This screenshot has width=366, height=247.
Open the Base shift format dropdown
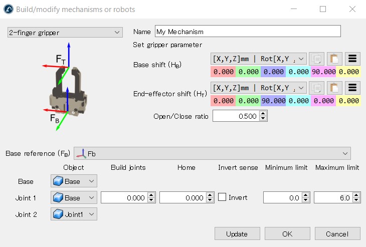pos(259,59)
